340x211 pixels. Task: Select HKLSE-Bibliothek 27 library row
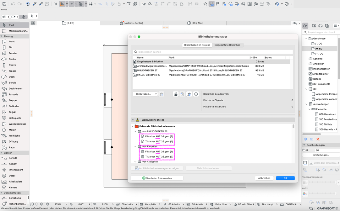(211, 75)
